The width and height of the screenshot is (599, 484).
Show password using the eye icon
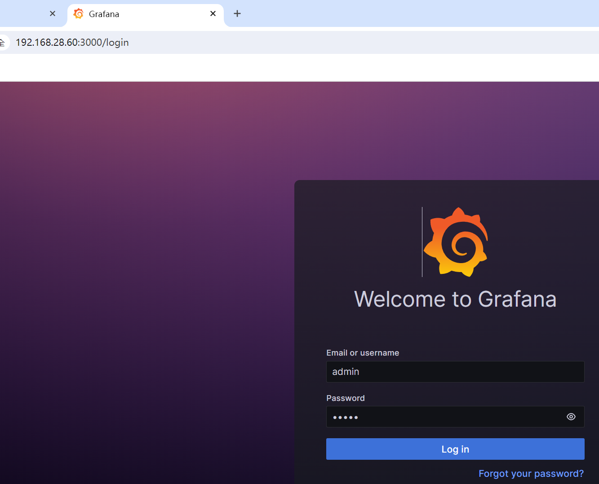[571, 417]
